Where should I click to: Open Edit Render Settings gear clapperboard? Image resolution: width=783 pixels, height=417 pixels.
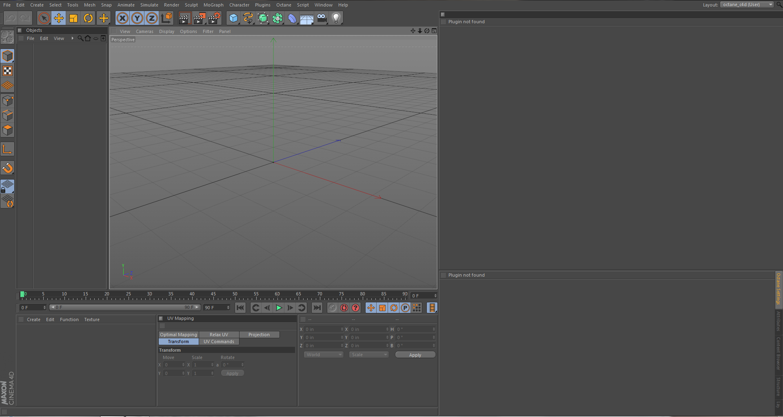click(x=214, y=18)
